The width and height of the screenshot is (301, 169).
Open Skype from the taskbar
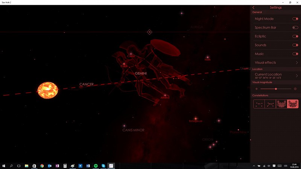[103, 166]
